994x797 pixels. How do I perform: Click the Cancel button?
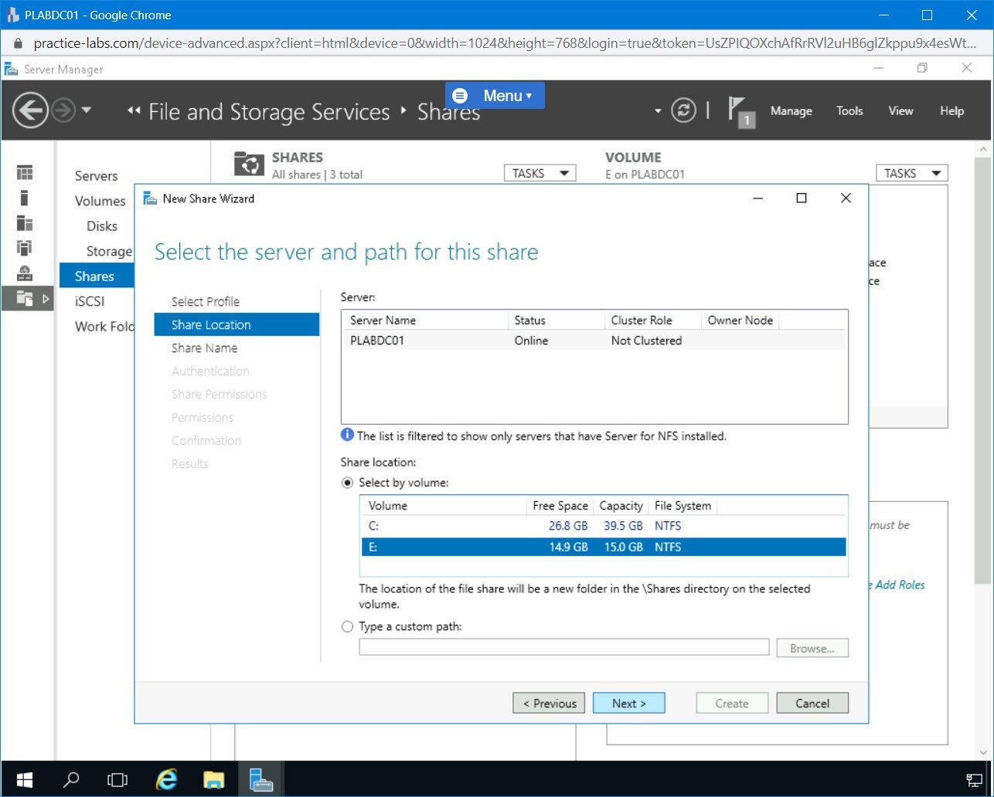pos(812,703)
